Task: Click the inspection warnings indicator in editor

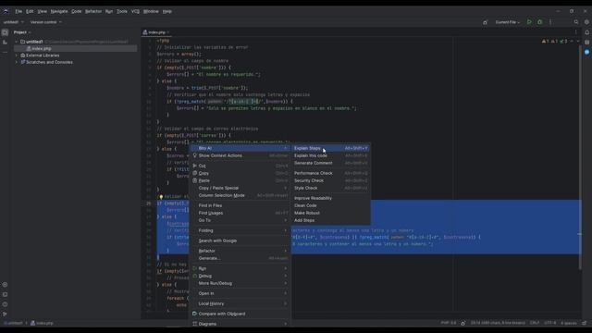Action: 555,41
